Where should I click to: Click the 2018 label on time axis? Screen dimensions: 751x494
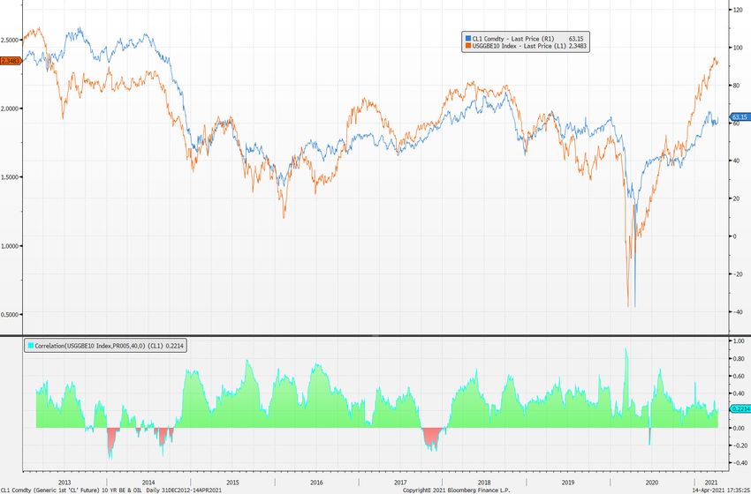484,482
